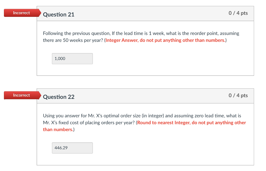The image size is (266, 171).
Task: Click the 0 / 4 pts label for Question 21
Action: pos(238,13)
